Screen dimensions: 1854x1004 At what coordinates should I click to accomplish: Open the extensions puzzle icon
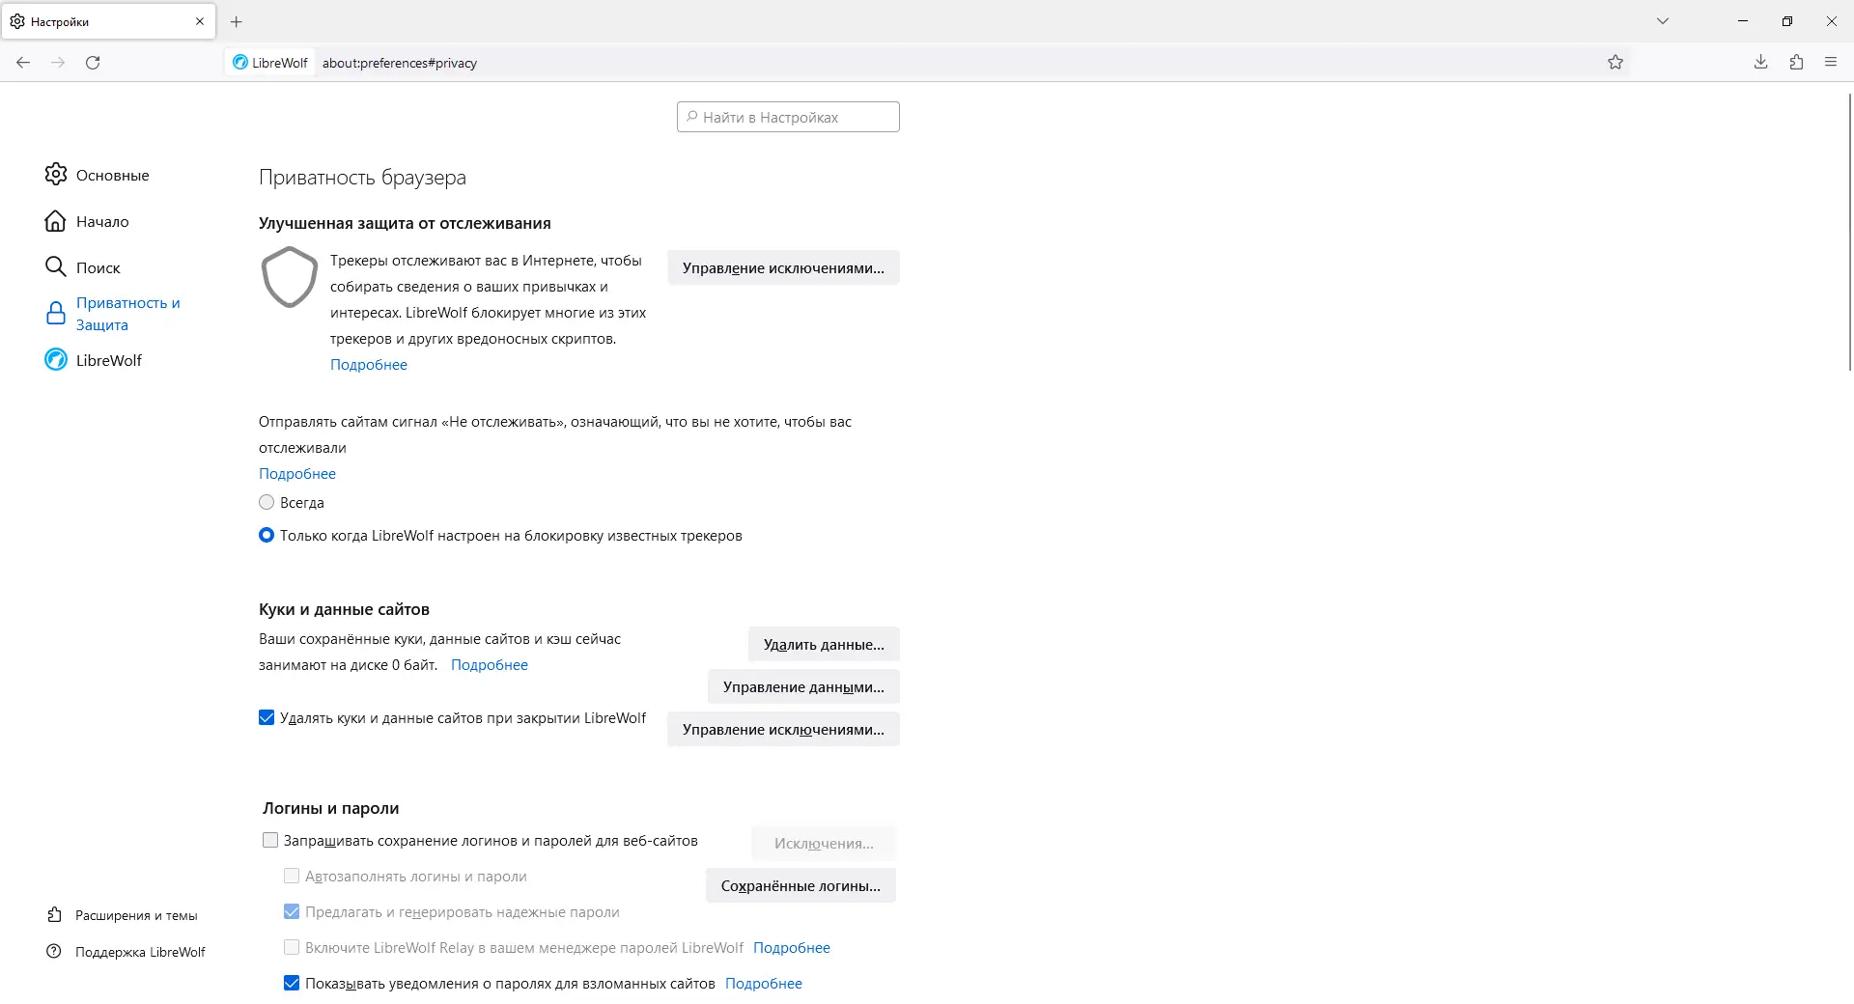click(1796, 63)
